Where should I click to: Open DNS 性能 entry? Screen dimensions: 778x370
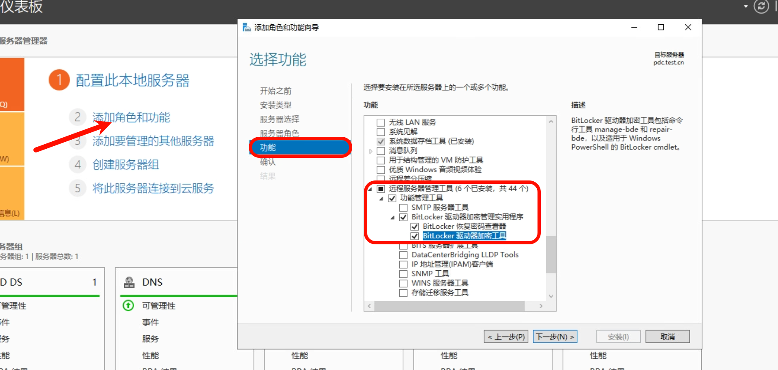(x=151, y=355)
